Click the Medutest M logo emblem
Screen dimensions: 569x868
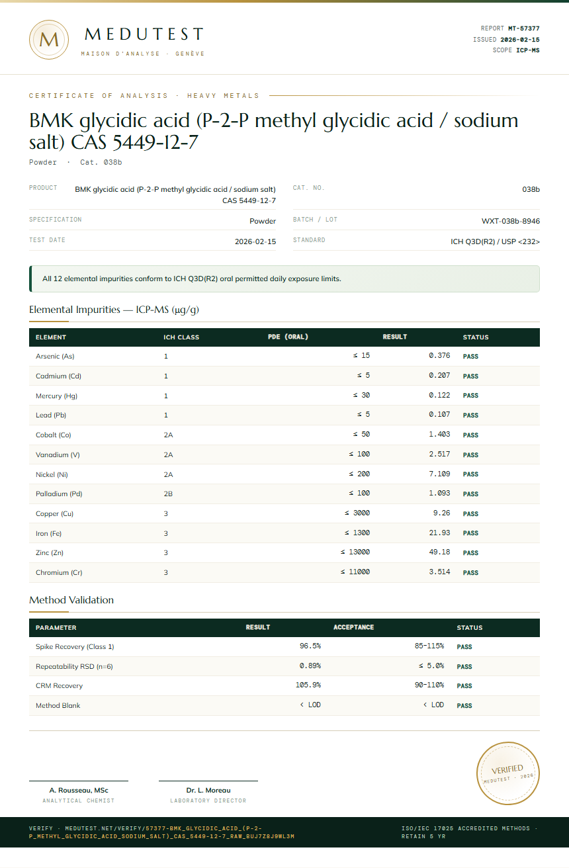[49, 40]
